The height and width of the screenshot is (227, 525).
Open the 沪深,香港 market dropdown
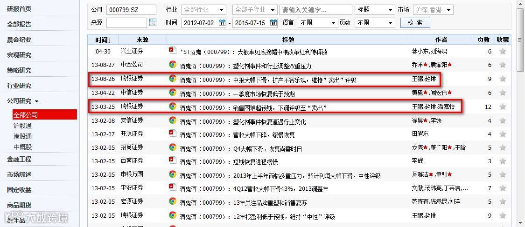click(x=433, y=10)
